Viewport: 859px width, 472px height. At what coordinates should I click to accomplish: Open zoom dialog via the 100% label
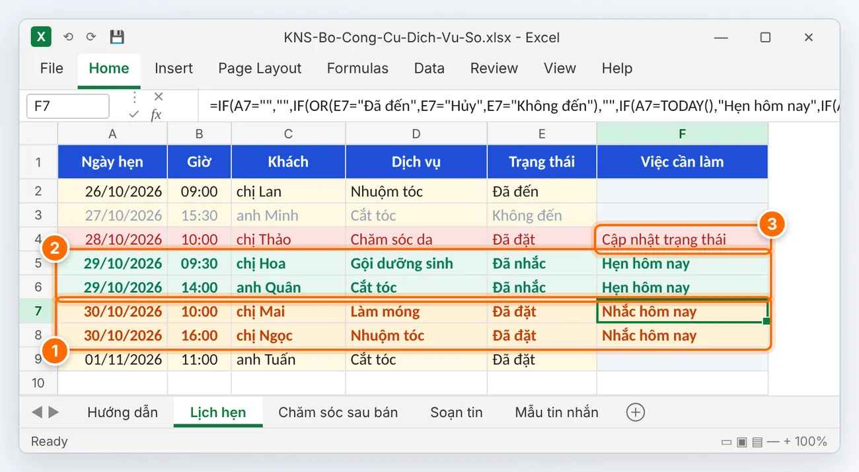click(x=811, y=442)
